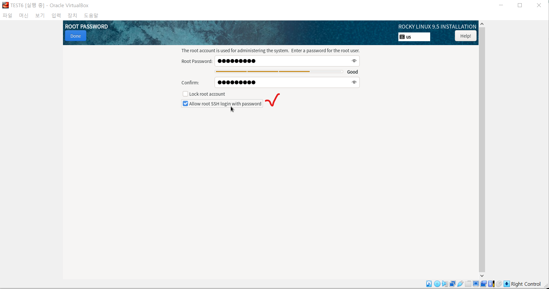This screenshot has height=289, width=549.
Task: Click the ROOT PASSWORD heading
Action: pyautogui.click(x=86, y=27)
